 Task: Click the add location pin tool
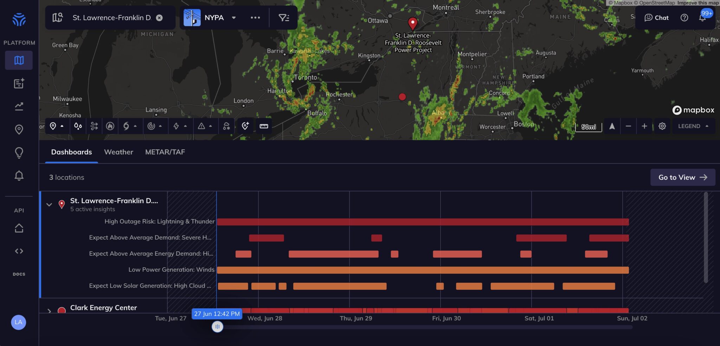point(245,126)
